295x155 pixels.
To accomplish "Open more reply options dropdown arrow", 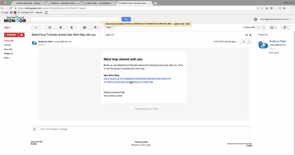I will 249,42.
